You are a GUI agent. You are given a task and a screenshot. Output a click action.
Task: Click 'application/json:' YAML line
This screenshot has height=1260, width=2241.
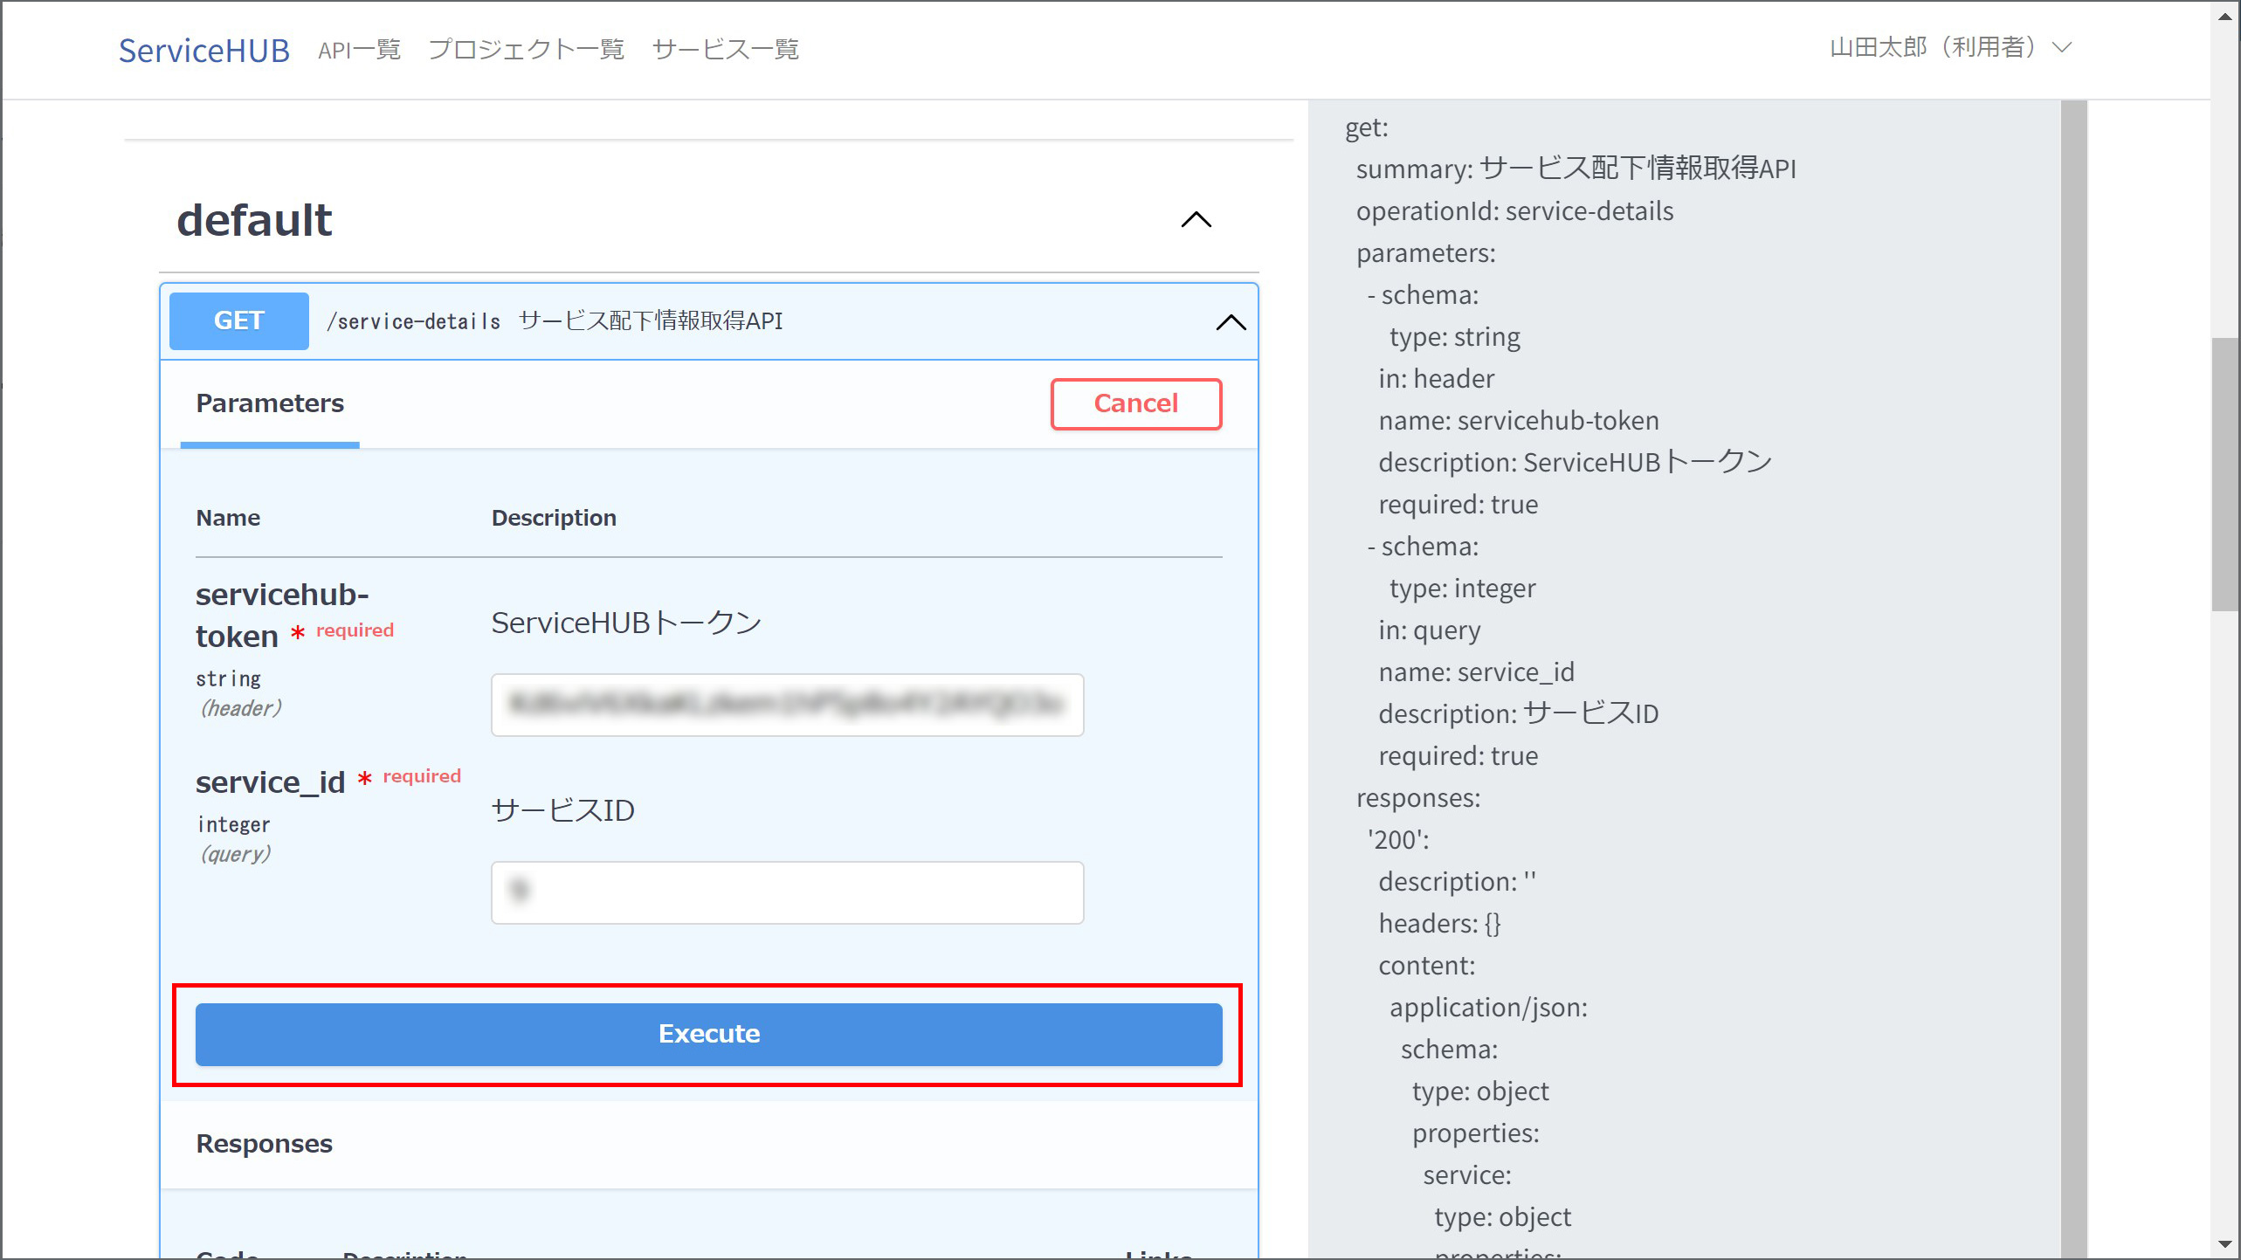coord(1488,1008)
